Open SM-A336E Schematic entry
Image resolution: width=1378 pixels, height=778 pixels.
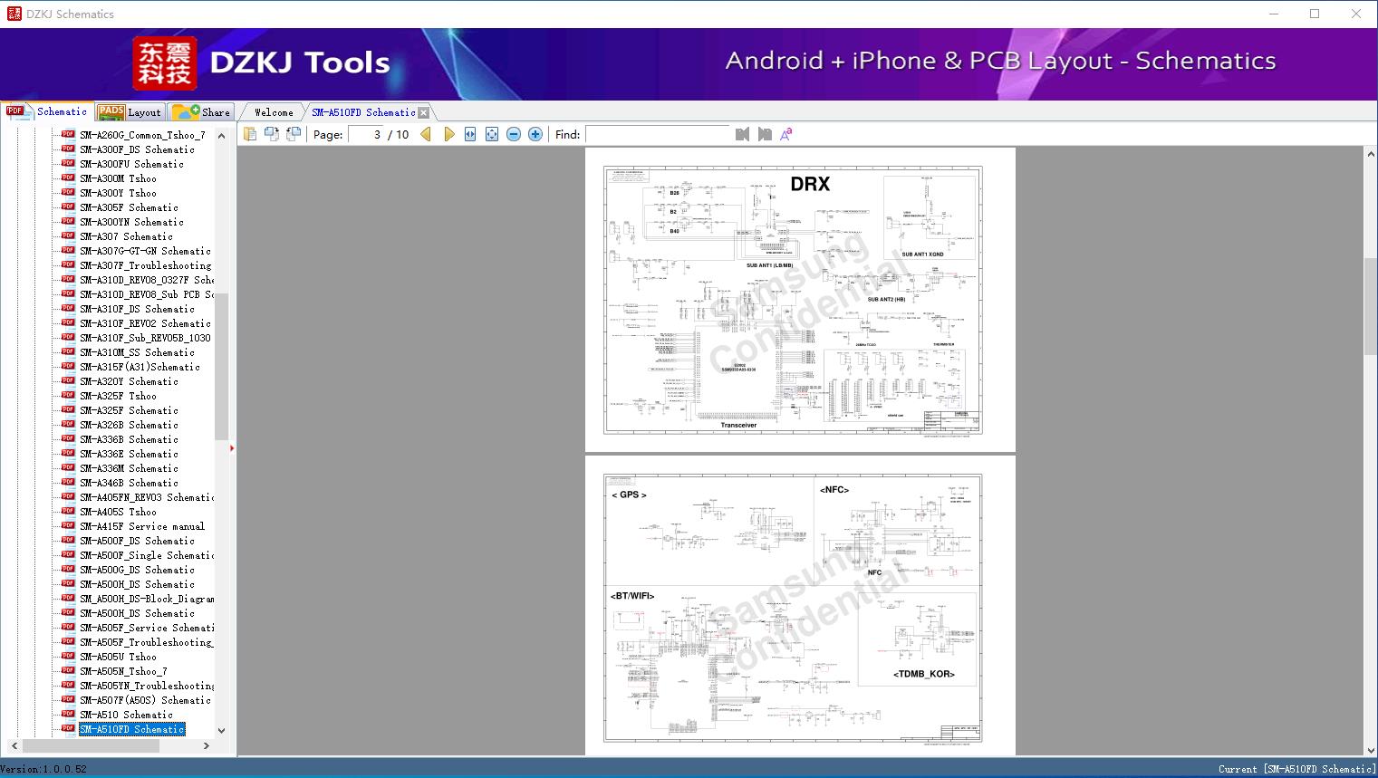point(129,454)
